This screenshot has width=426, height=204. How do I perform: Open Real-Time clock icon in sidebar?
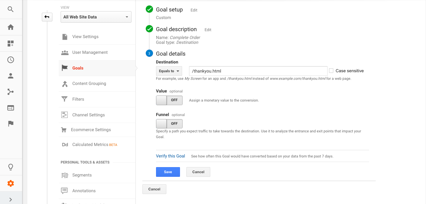[x=11, y=60]
